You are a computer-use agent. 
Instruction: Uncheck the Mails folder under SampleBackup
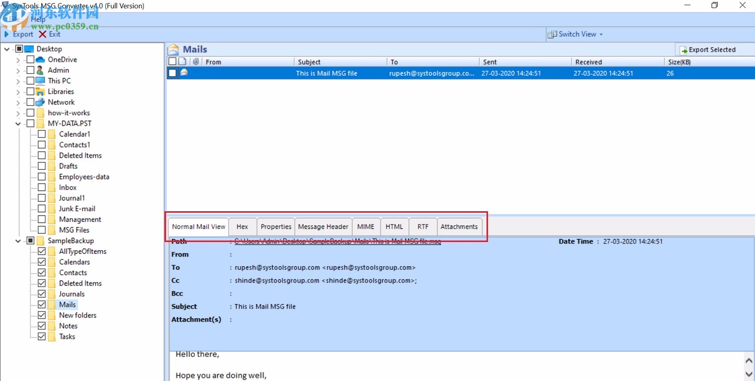tap(42, 304)
